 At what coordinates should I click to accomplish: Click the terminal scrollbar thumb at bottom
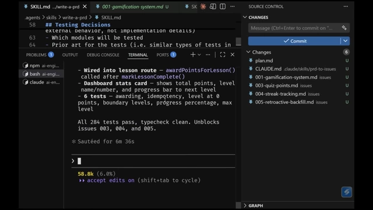238,205
